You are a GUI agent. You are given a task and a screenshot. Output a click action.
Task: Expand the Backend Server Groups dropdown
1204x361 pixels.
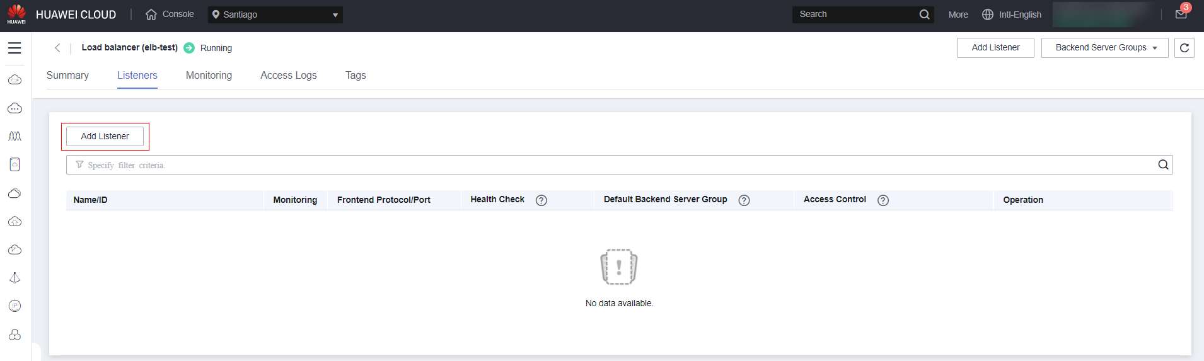pos(1104,48)
